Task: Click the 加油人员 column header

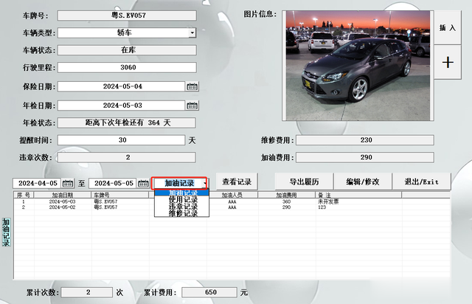Action: pyautogui.click(x=232, y=195)
